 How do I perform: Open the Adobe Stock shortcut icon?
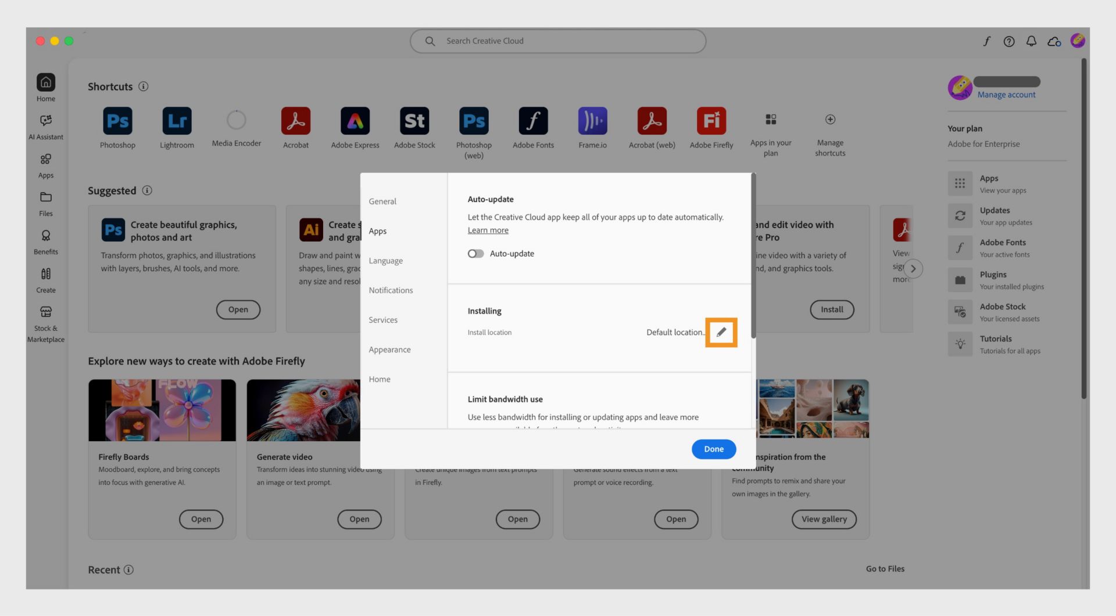tap(414, 121)
